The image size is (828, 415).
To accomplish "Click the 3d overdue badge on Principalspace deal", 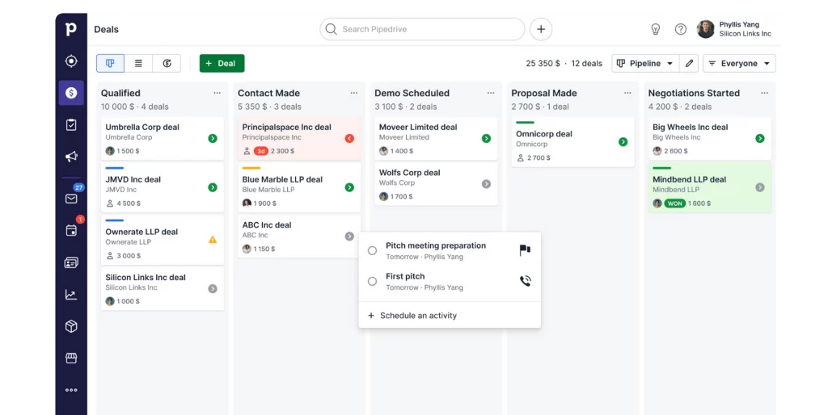I will tap(261, 151).
